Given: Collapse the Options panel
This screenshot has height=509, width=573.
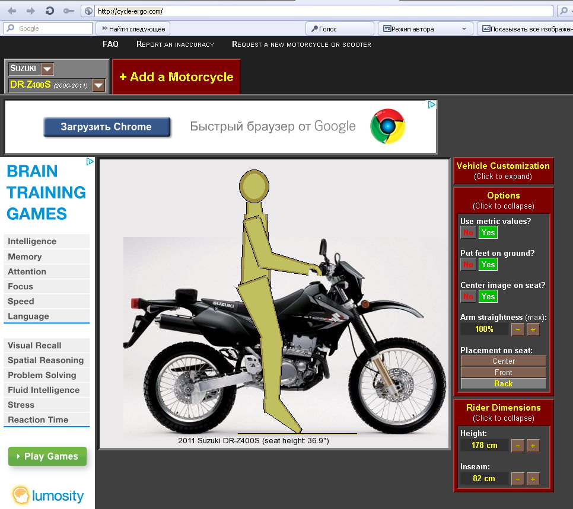Looking at the screenshot, I should point(503,200).
